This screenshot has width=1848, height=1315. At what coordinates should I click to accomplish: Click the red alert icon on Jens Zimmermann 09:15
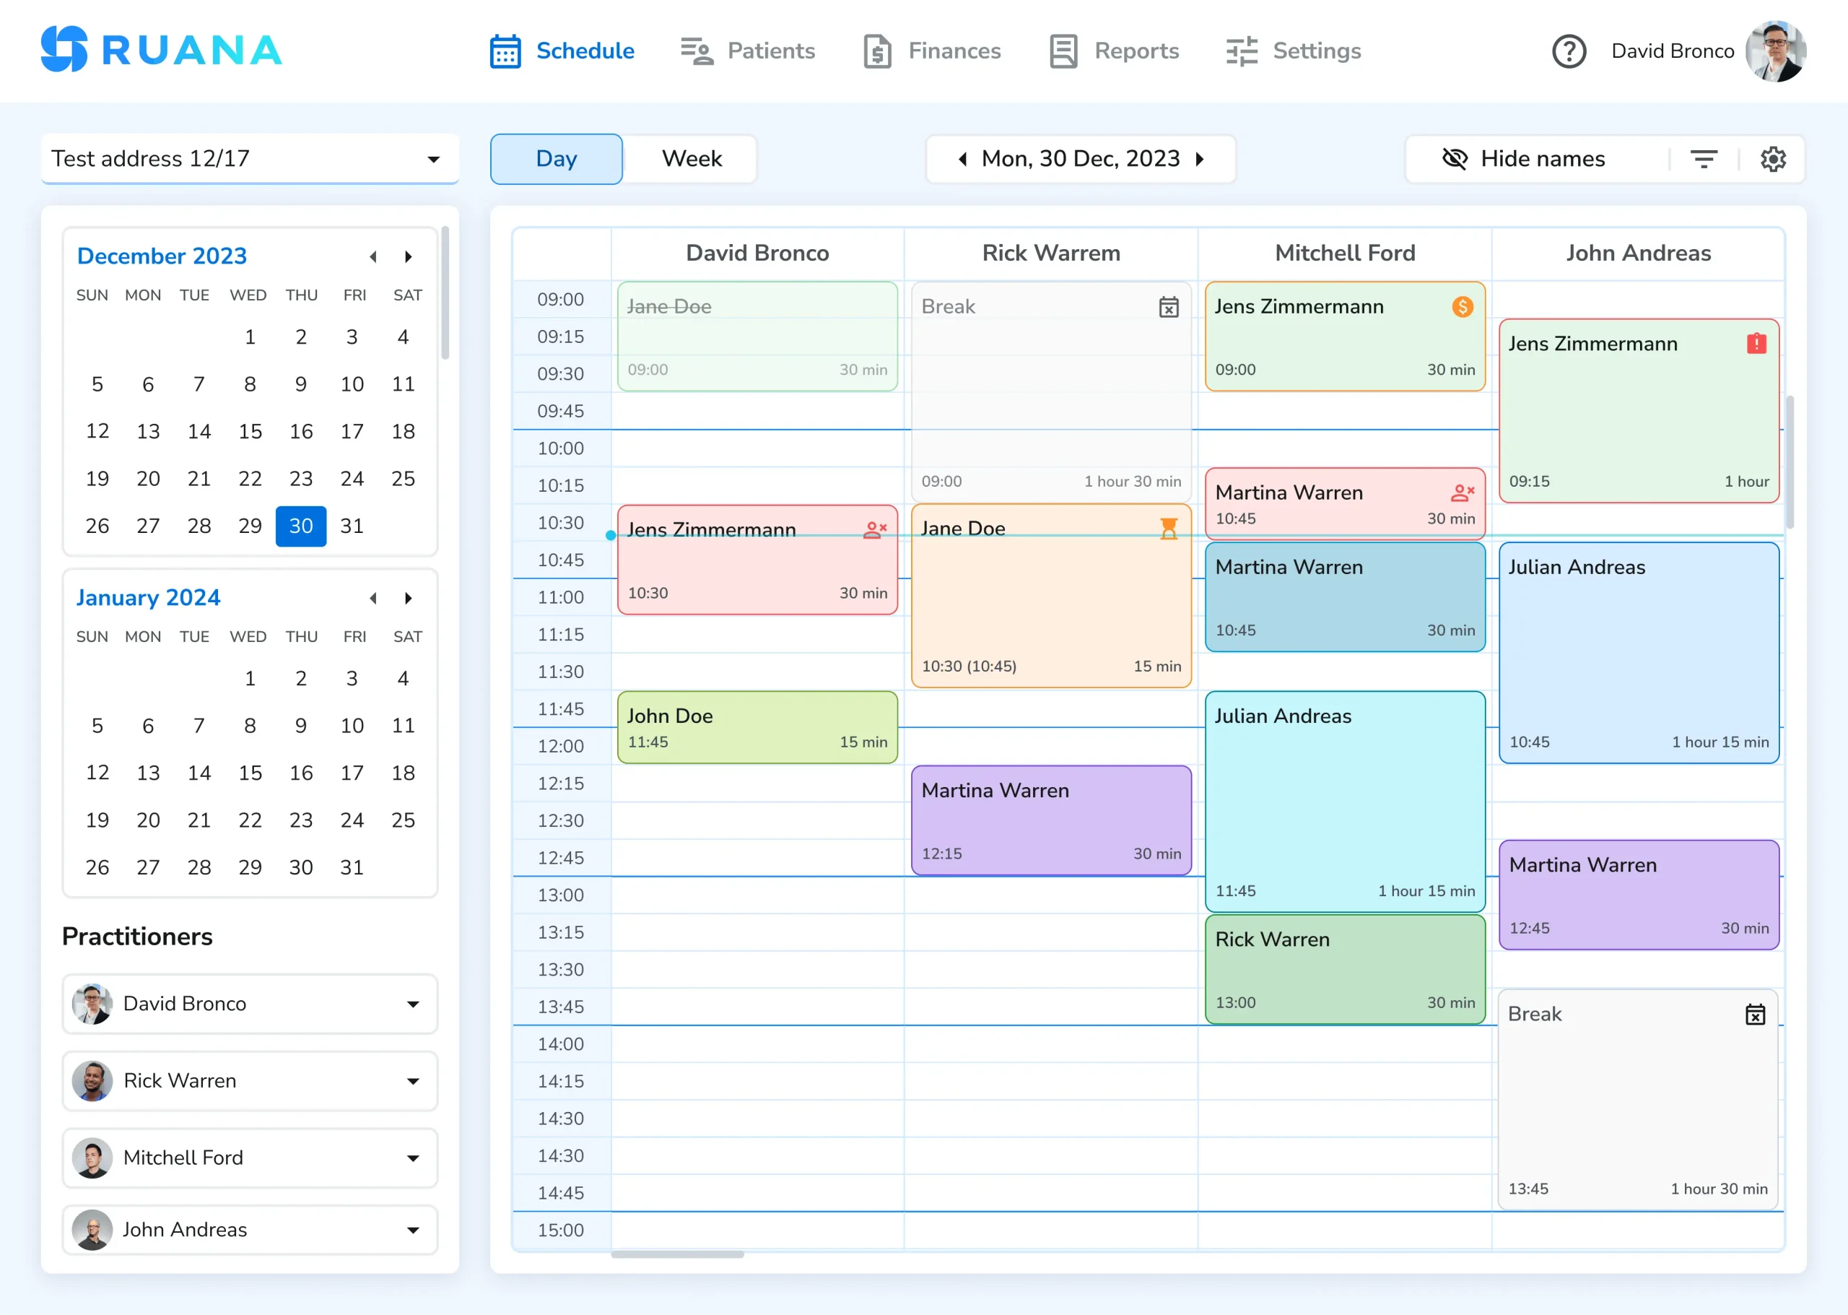click(x=1756, y=343)
